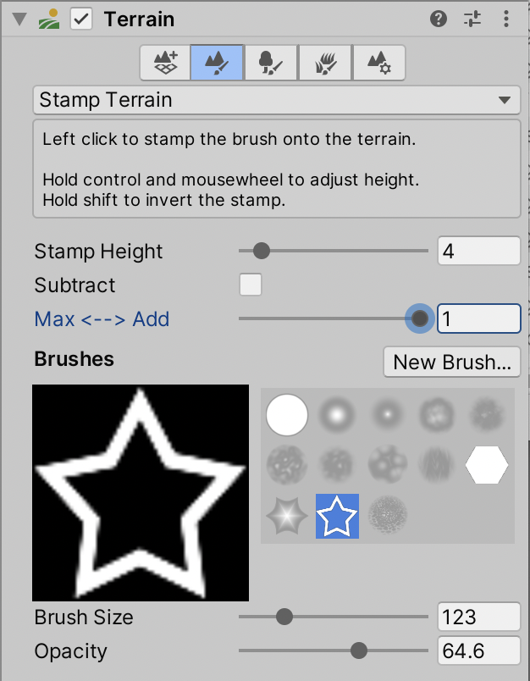Open the Terrain presets selector
The image size is (530, 681).
(x=472, y=19)
